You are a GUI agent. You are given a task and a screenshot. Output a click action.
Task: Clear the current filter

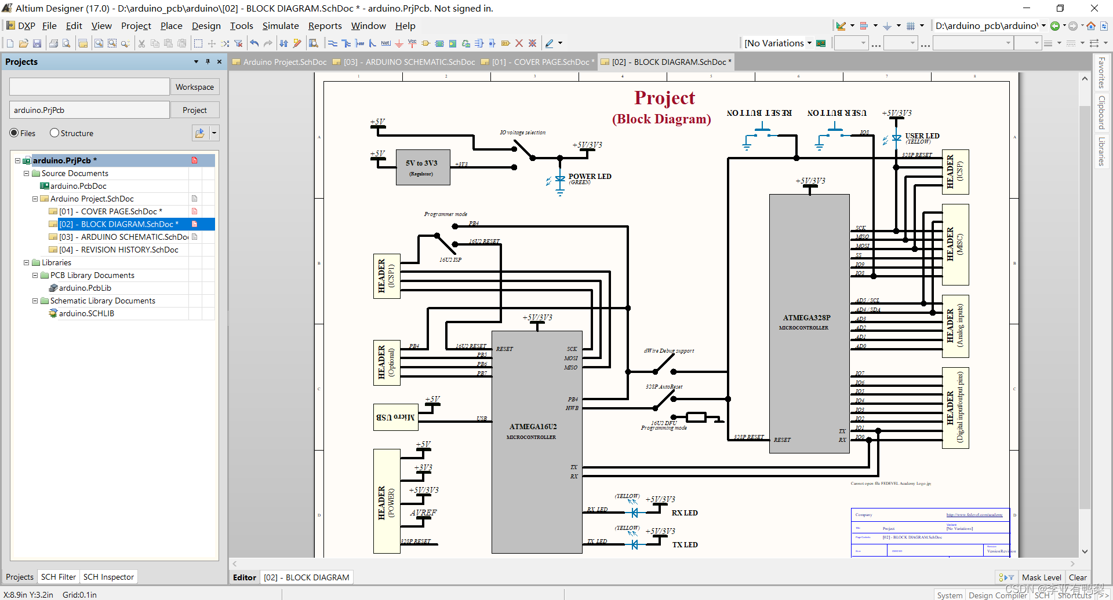click(238, 43)
